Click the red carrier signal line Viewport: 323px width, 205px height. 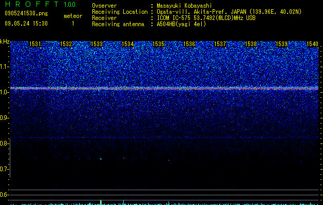(164, 88)
